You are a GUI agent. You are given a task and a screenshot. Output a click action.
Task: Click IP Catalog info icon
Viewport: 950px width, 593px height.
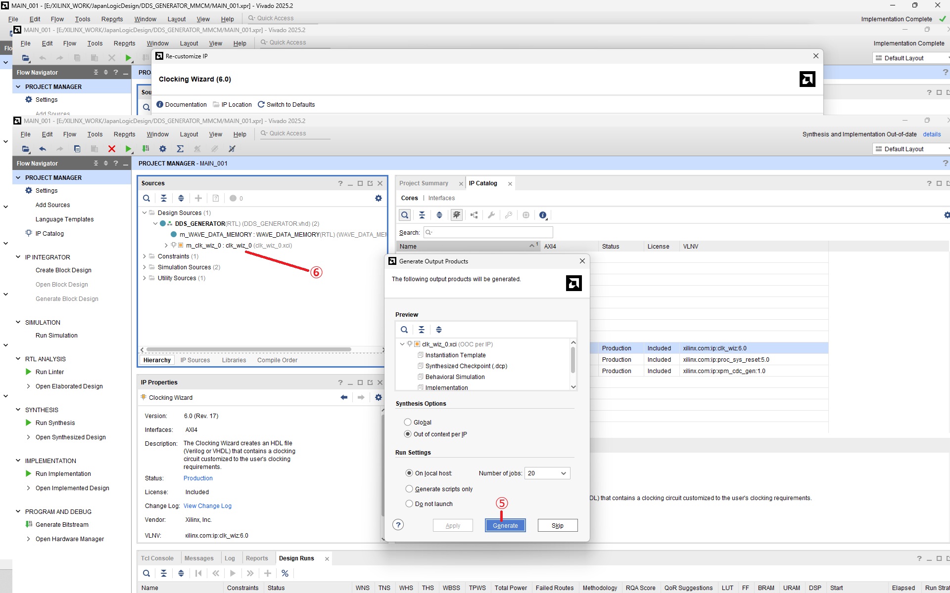543,215
